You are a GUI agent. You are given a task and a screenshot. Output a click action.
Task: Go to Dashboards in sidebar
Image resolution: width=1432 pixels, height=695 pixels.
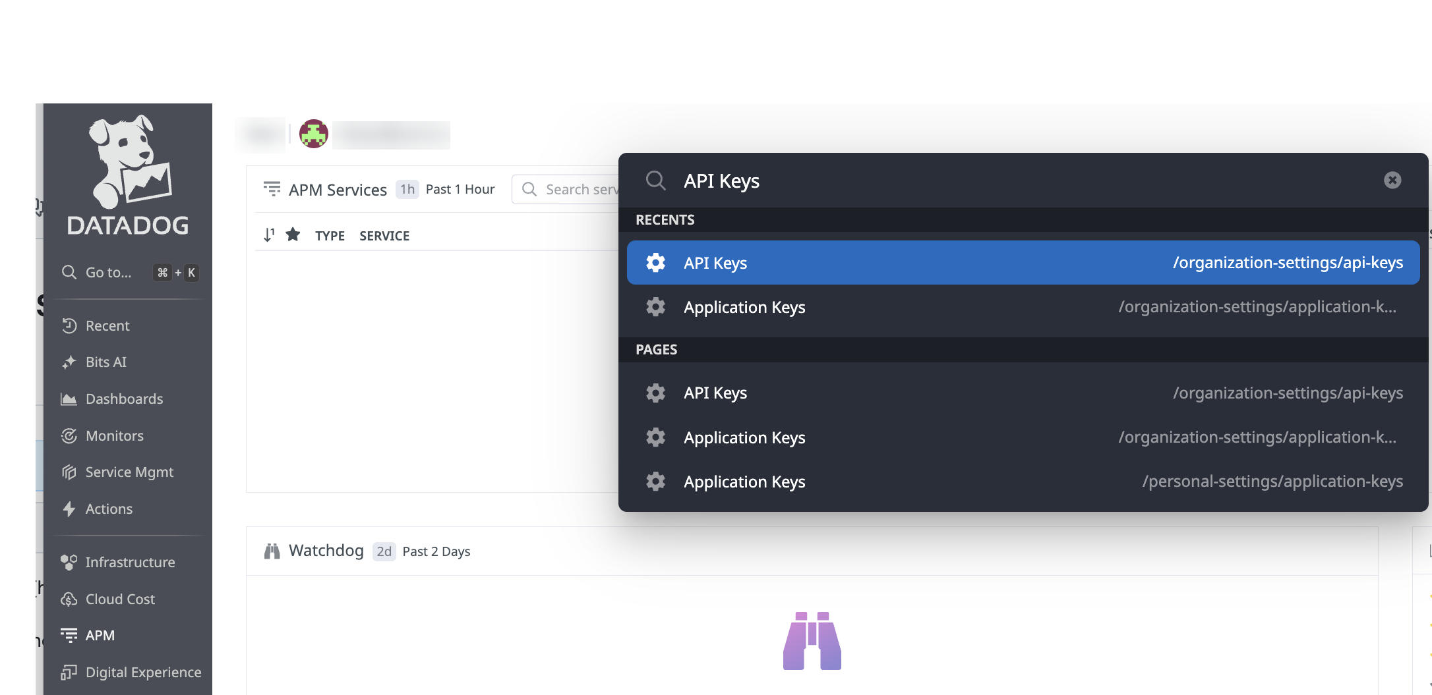click(x=124, y=399)
